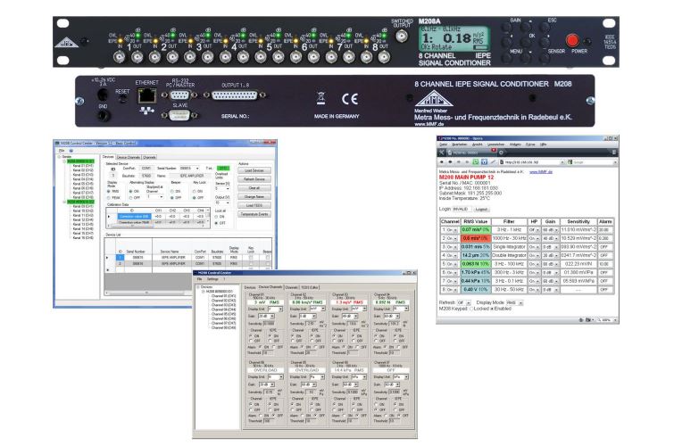Click the Load Devices button

click(x=254, y=170)
